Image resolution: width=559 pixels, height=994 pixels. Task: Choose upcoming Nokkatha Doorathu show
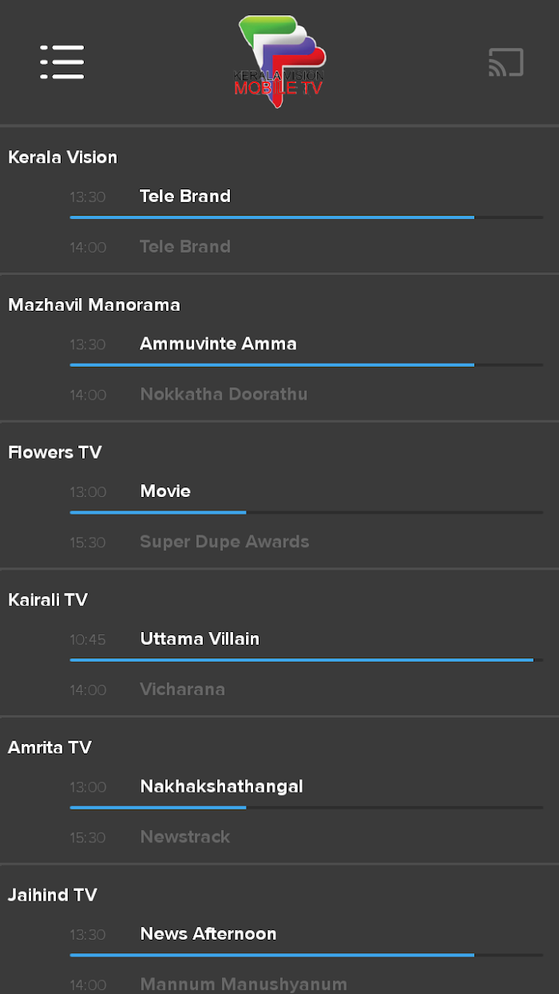(224, 394)
